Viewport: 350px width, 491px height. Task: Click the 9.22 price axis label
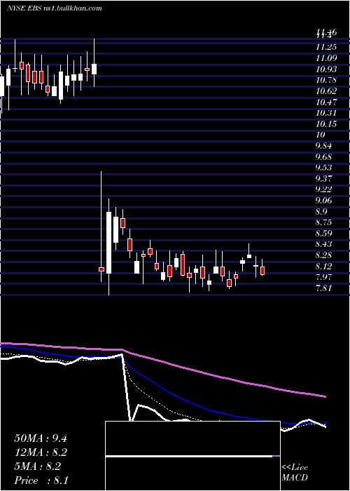(x=324, y=189)
